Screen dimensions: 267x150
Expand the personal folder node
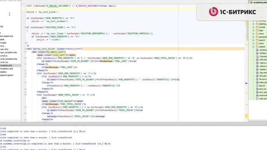pyautogui.click(x=253, y=37)
